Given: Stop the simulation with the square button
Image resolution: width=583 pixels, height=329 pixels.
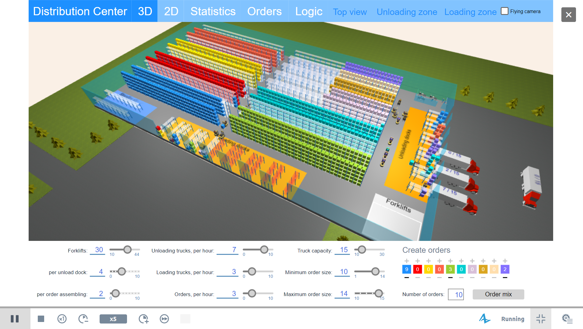Looking at the screenshot, I should pos(41,319).
